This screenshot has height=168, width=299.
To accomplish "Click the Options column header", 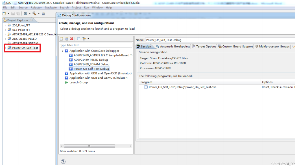I will point(278,82).
